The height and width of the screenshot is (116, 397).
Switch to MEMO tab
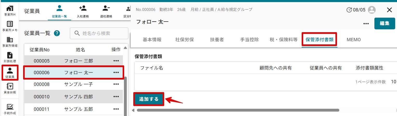click(x=354, y=40)
